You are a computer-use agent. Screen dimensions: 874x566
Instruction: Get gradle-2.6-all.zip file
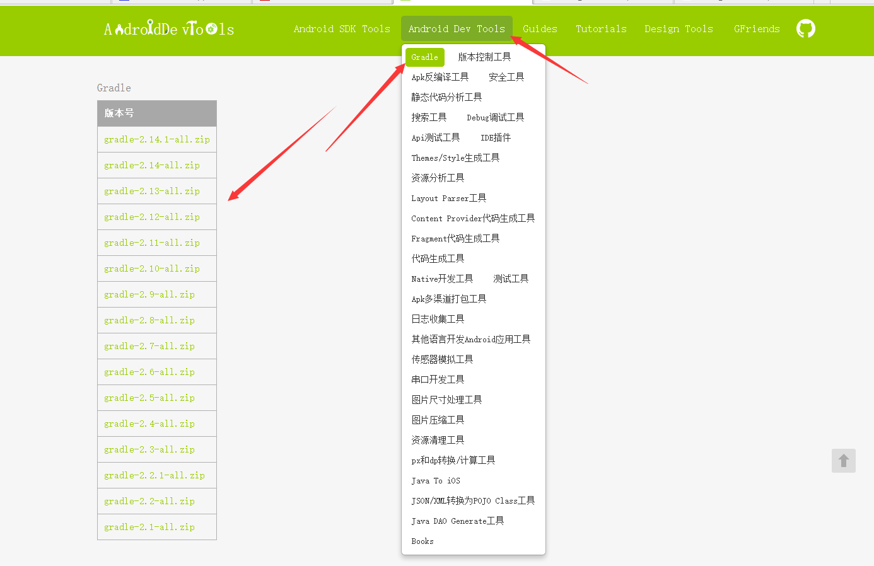(x=149, y=372)
